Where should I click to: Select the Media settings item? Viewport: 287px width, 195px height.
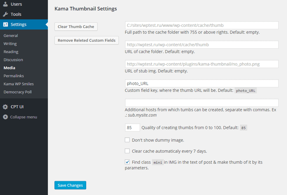click(x=9, y=68)
